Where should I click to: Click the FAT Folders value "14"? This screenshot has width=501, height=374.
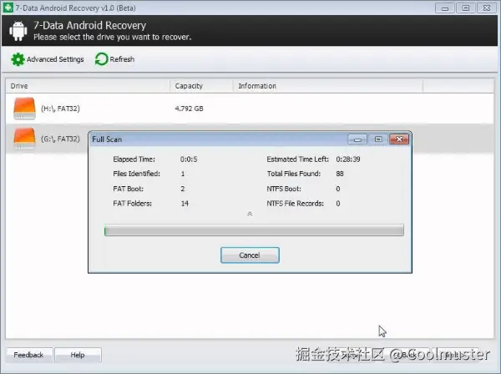pos(185,204)
